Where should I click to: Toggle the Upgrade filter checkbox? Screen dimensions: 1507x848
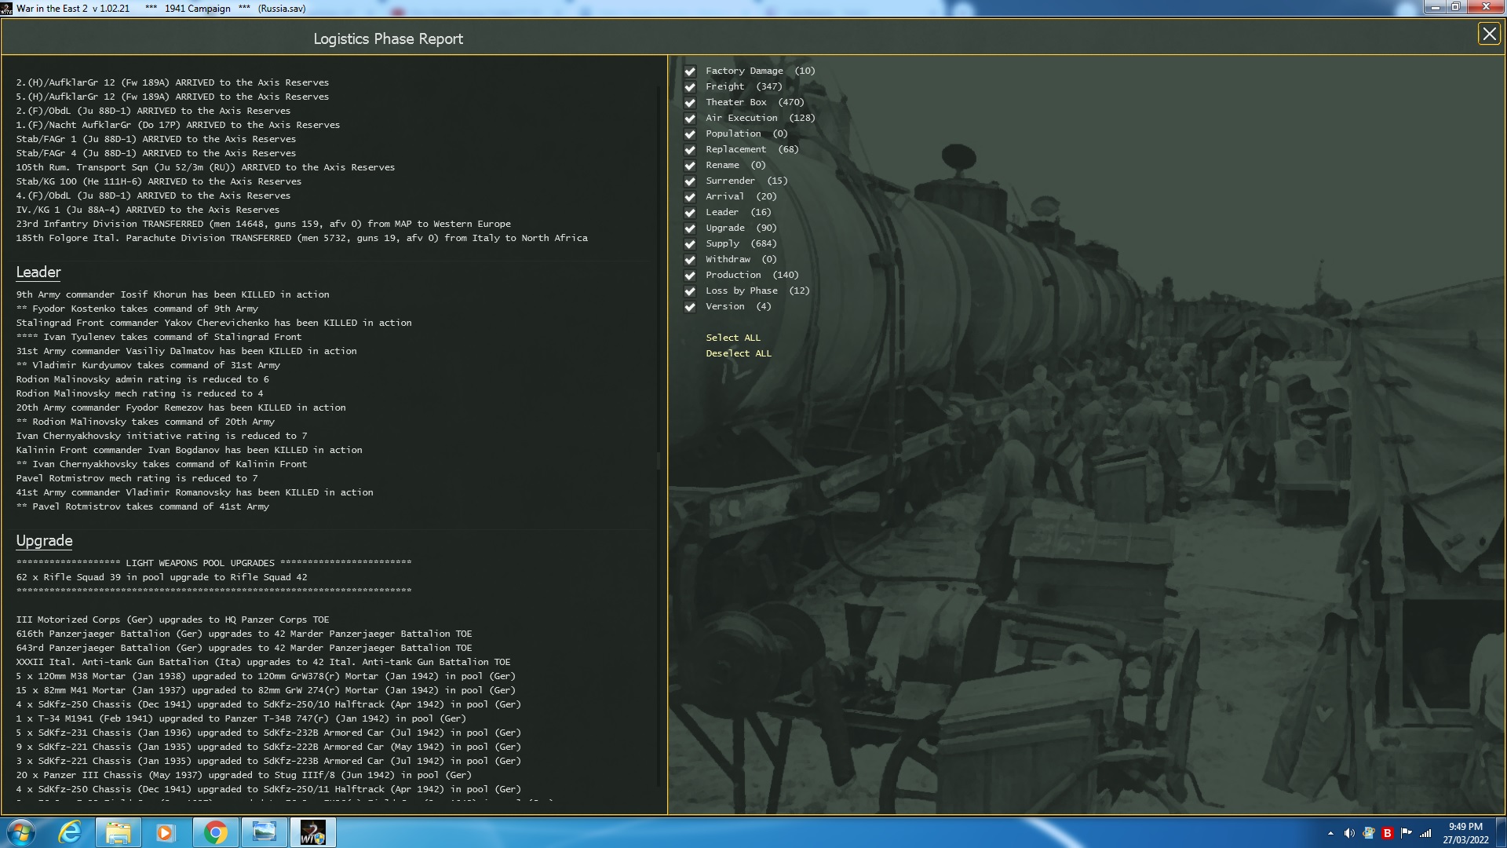(690, 228)
